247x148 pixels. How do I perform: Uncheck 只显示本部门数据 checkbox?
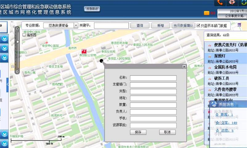[x=198, y=25]
